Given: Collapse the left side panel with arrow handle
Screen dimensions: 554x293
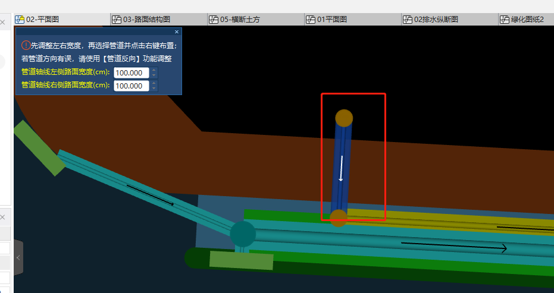Looking at the screenshot, I should pos(18,257).
